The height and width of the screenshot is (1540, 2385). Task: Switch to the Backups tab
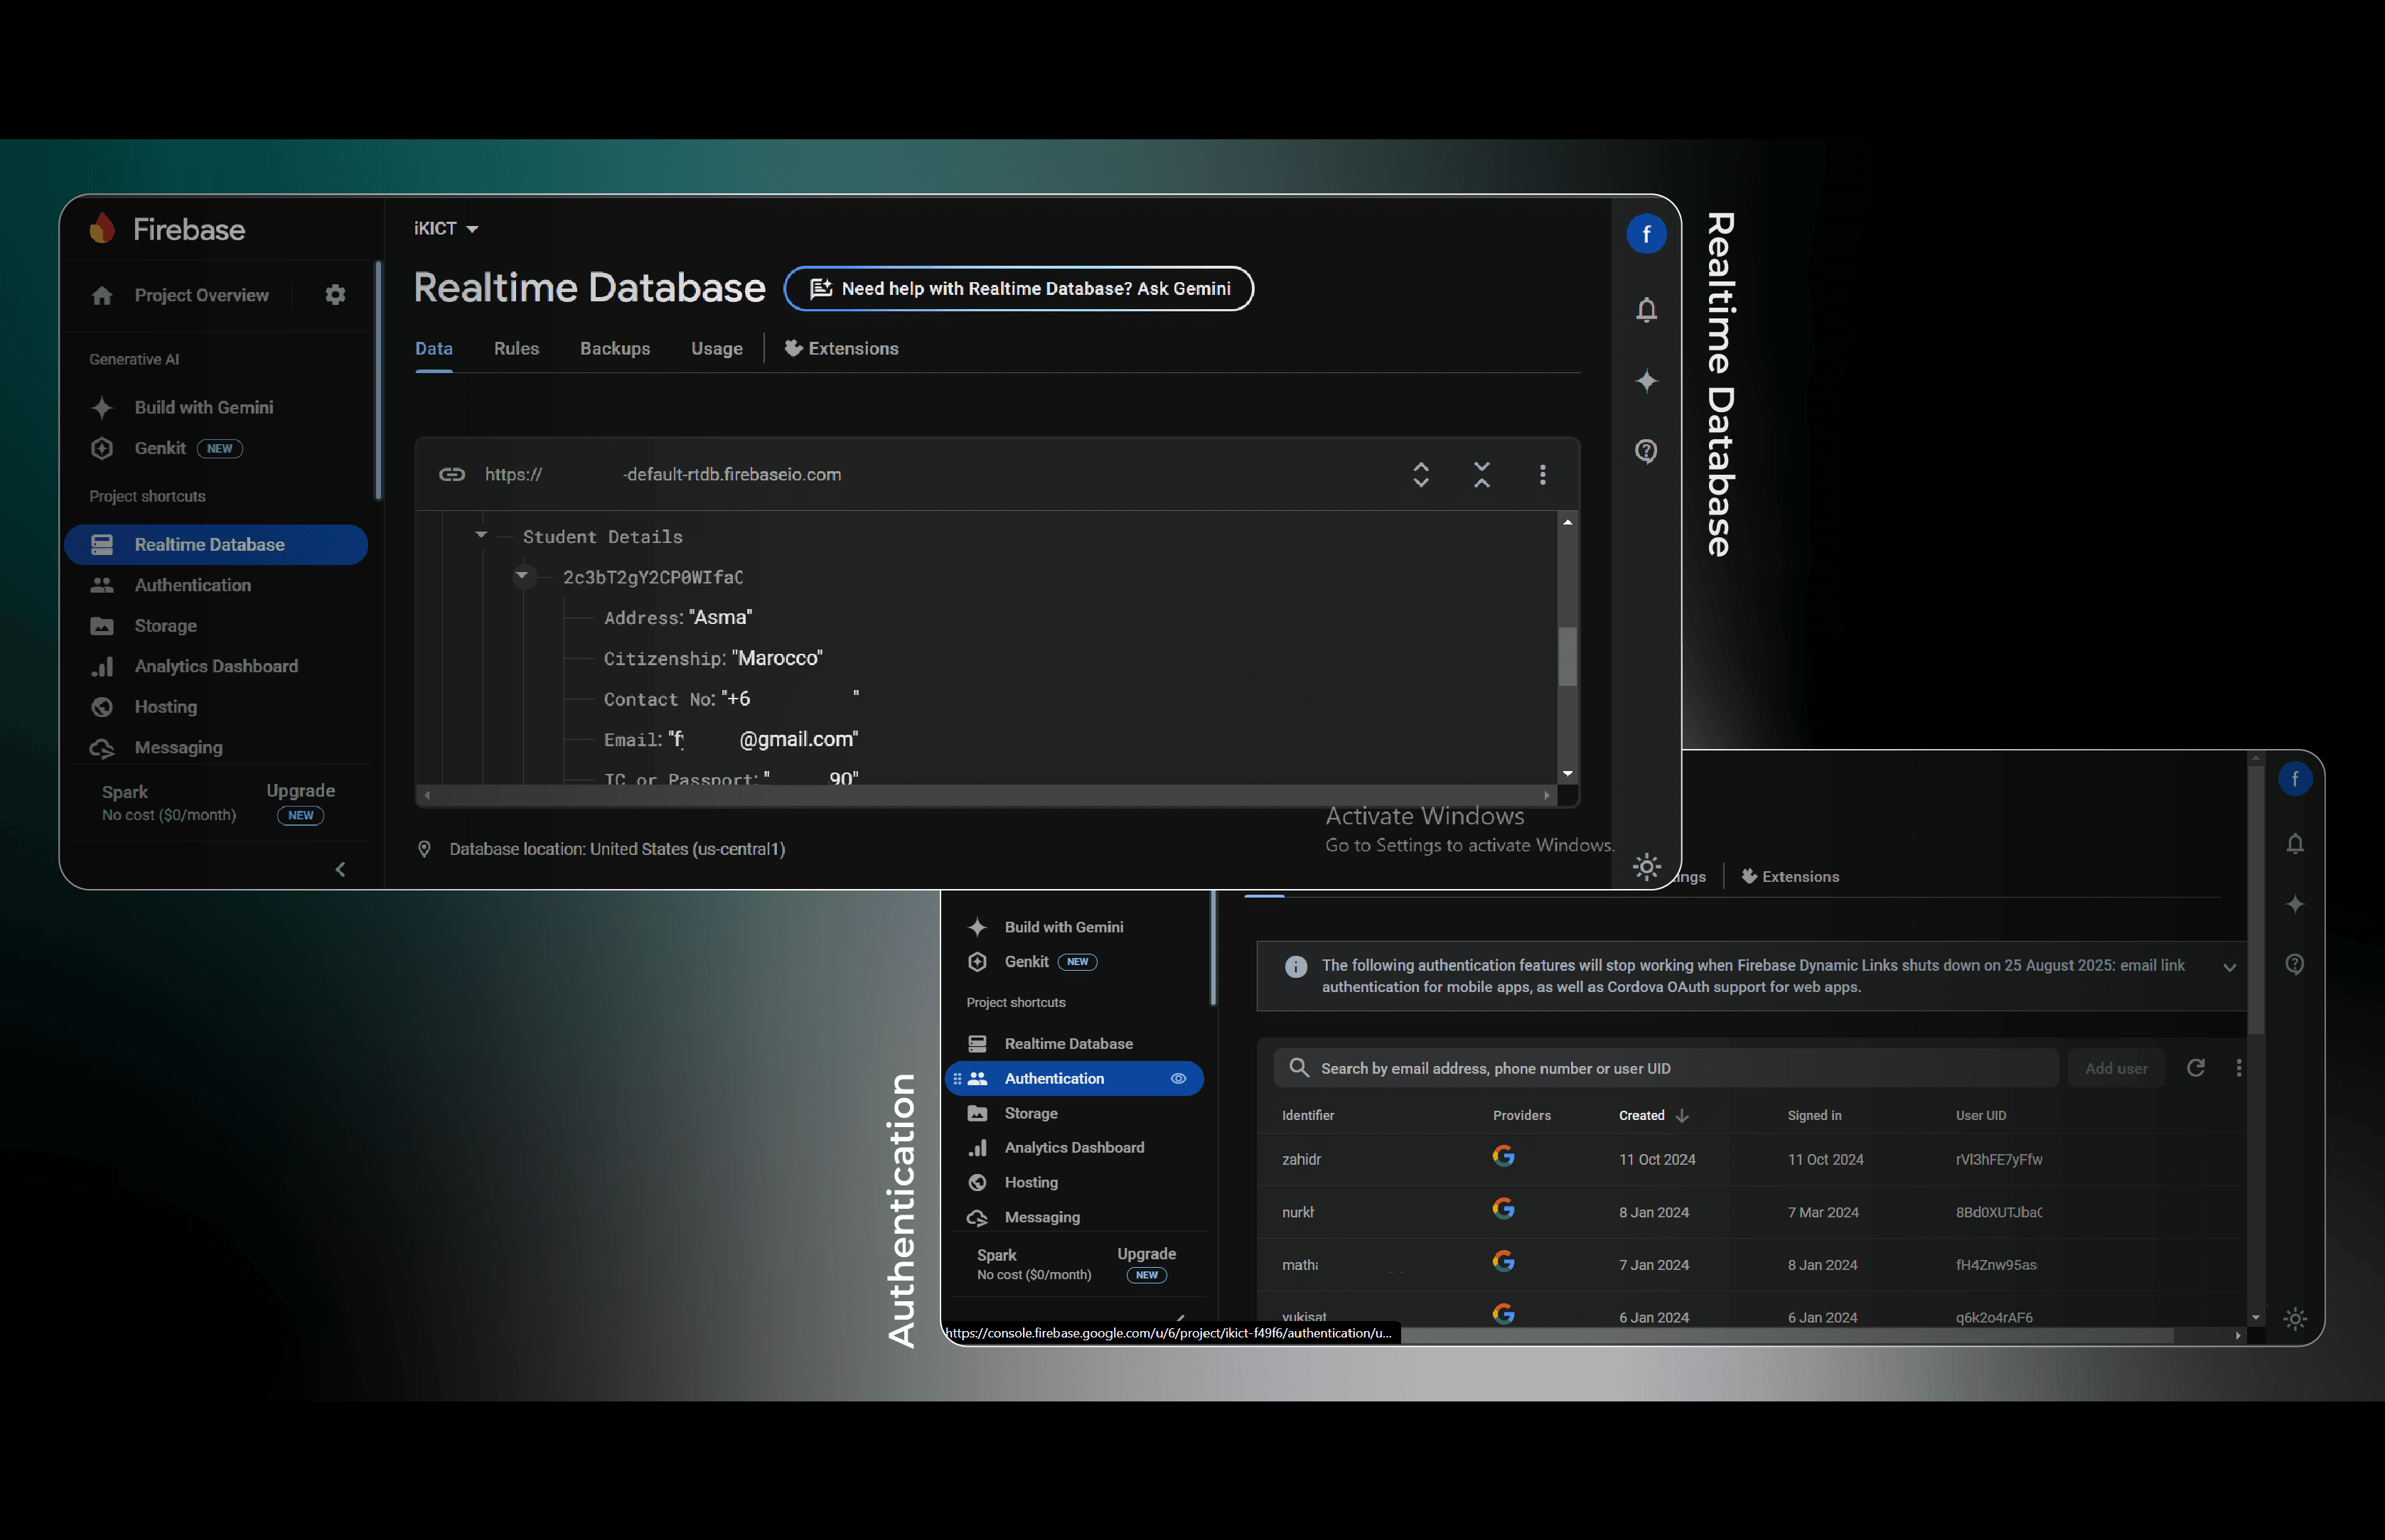click(614, 349)
